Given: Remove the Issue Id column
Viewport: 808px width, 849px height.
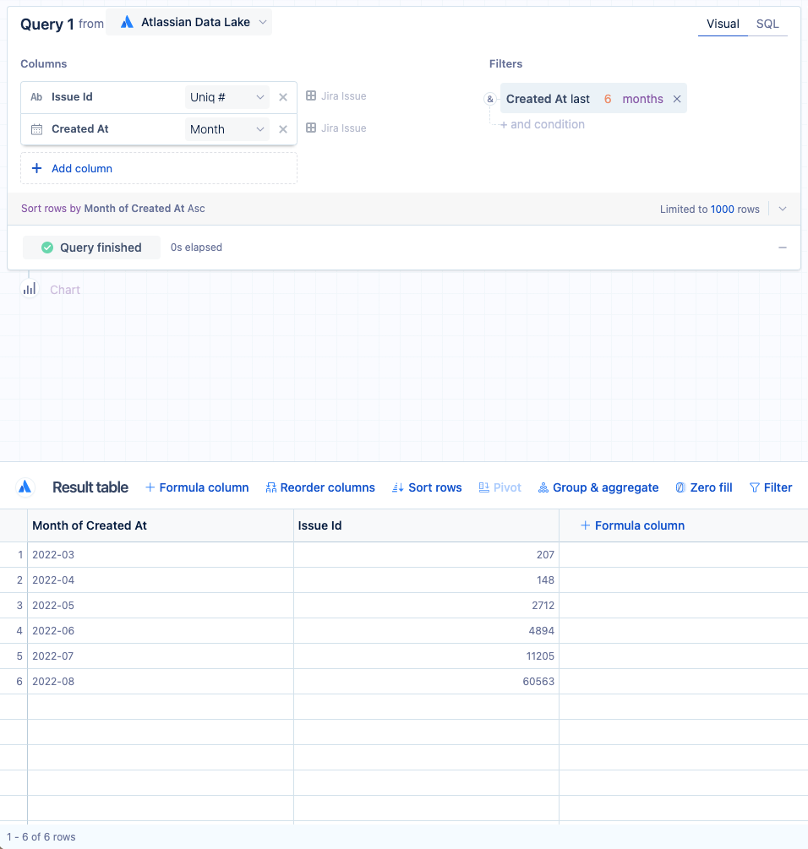Looking at the screenshot, I should (282, 97).
